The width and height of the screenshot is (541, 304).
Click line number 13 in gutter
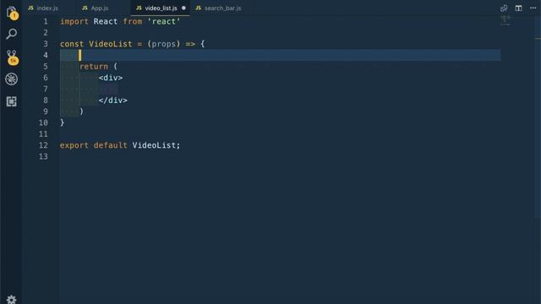coord(43,156)
